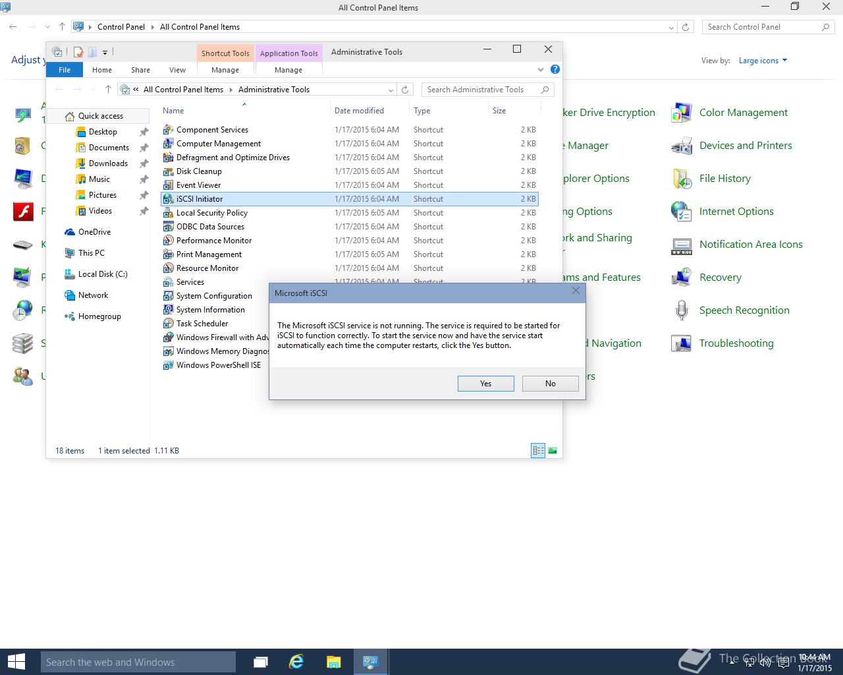Click the taskbar web and Windows search box
This screenshot has width=843, height=675.
[138, 662]
